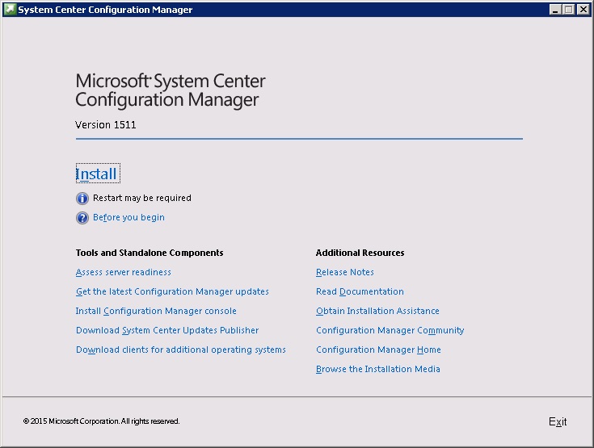594x448 pixels.
Task: Start setup with the Install link
Action: click(96, 174)
